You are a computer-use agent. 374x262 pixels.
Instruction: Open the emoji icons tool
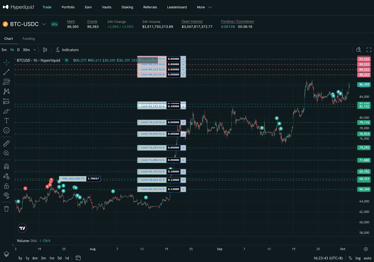6,130
